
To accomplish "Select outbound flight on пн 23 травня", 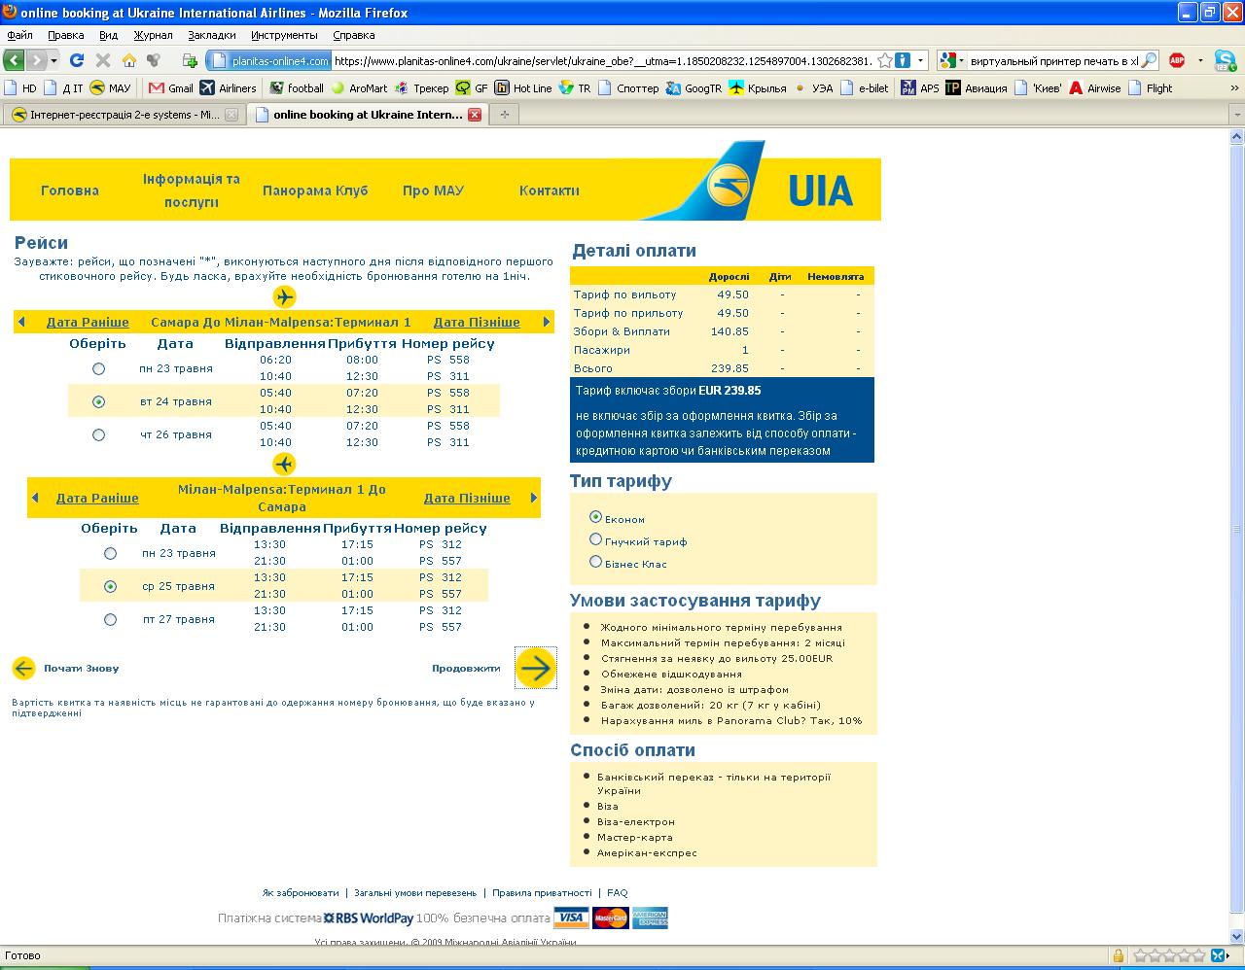I will pos(98,368).
